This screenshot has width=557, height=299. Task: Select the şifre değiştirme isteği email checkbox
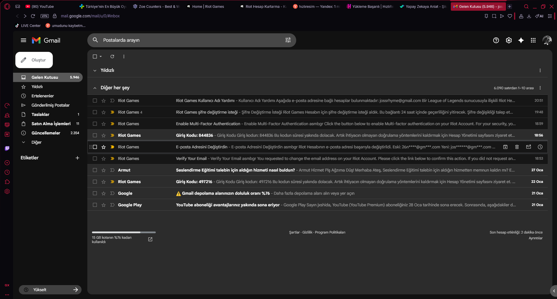point(95,112)
